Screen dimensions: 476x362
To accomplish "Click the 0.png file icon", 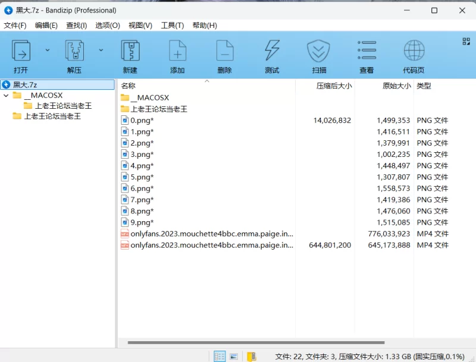I will coord(125,120).
